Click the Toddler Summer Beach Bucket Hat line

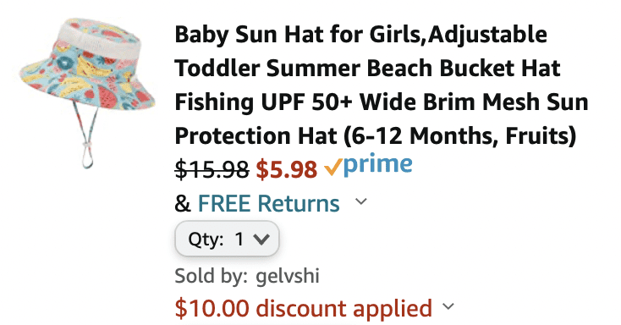click(x=367, y=69)
